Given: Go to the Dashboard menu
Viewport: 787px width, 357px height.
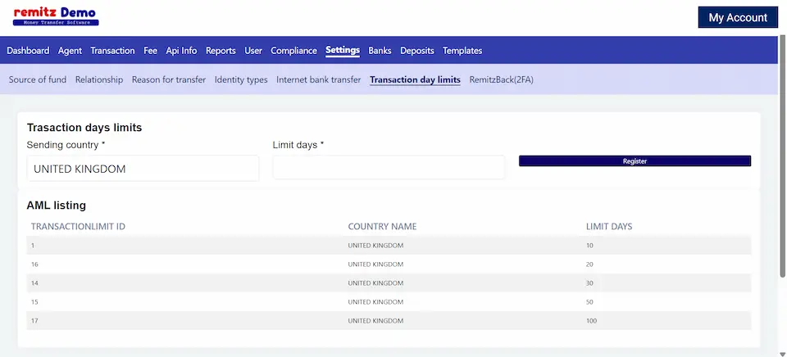Looking at the screenshot, I should [x=28, y=51].
